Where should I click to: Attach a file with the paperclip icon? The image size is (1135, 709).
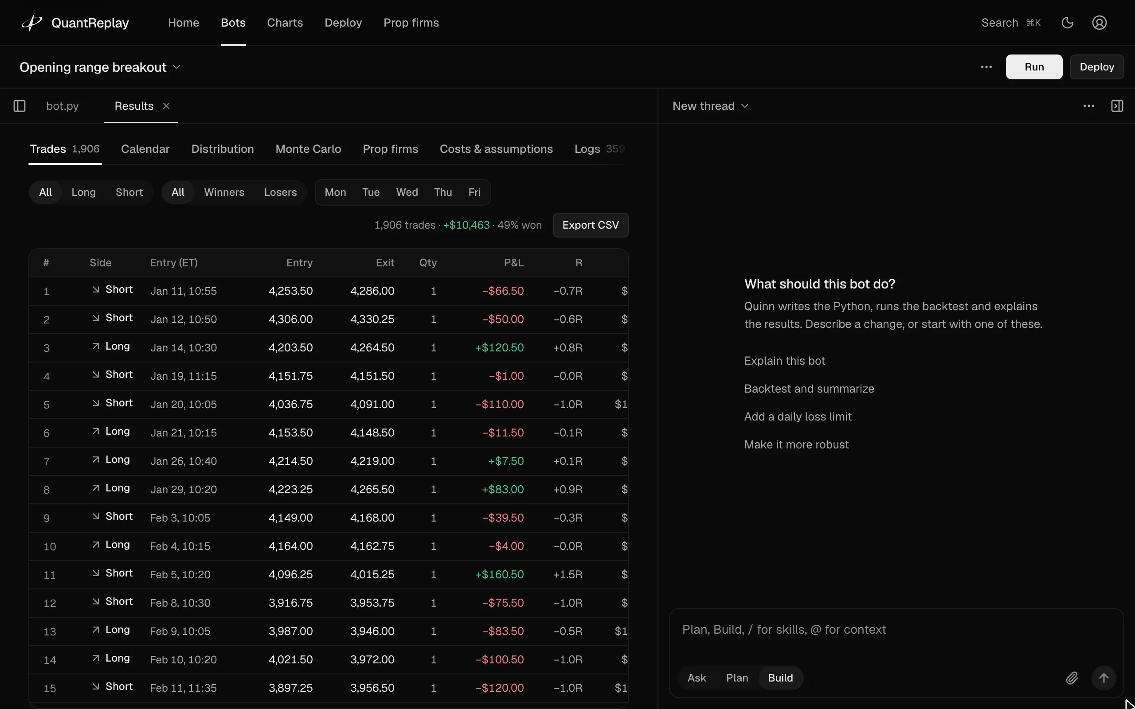pos(1072,678)
